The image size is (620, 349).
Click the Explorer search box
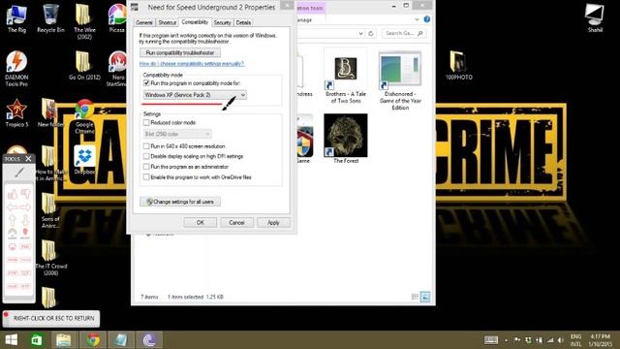404,34
